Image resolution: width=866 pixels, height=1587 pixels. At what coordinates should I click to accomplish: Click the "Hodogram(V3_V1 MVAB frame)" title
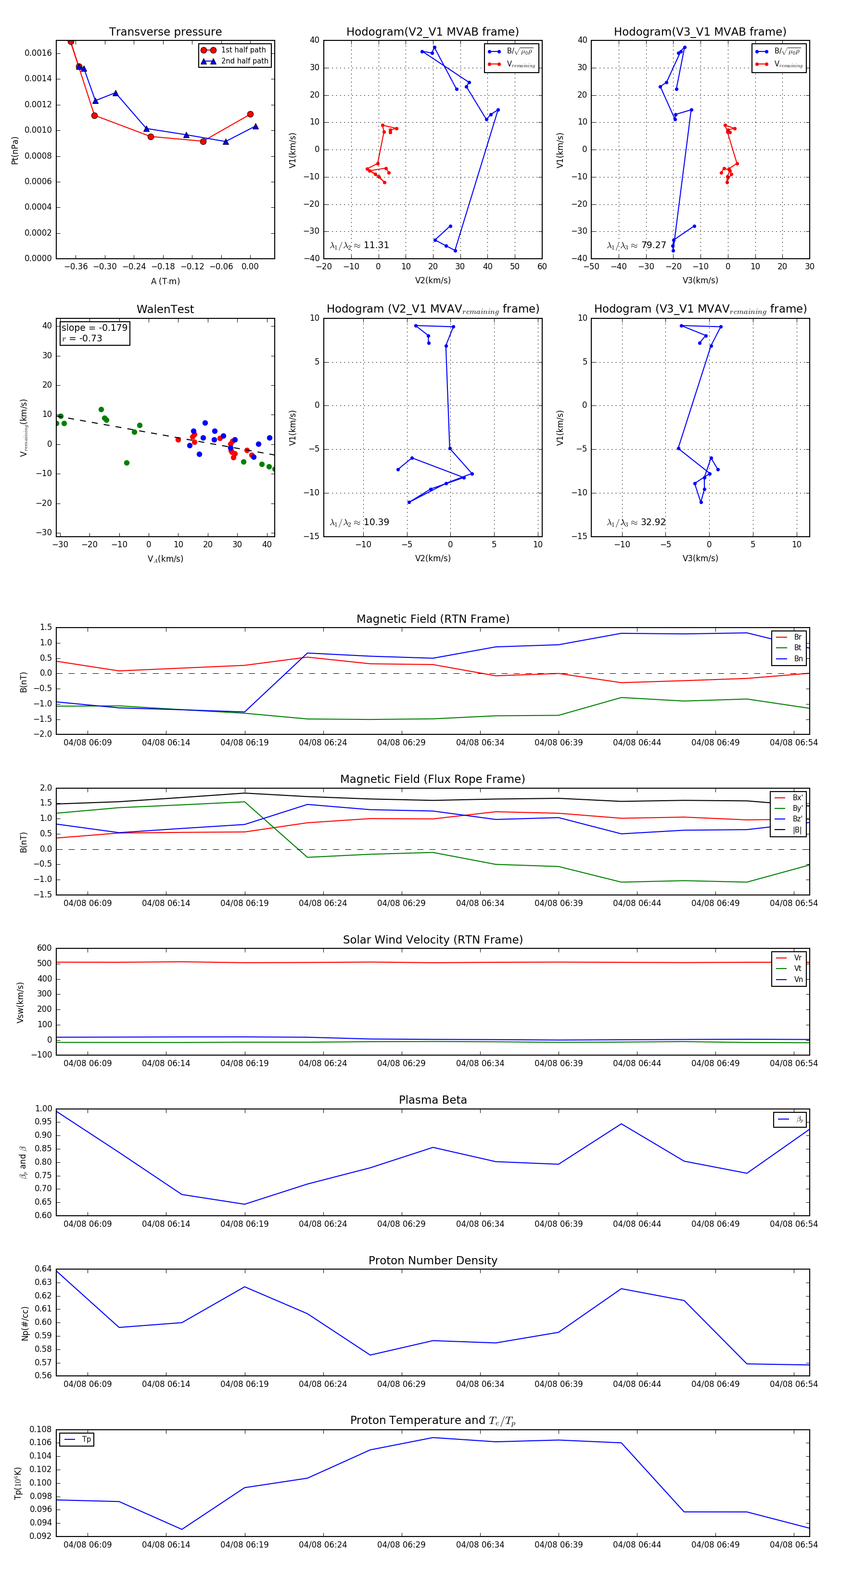(700, 32)
